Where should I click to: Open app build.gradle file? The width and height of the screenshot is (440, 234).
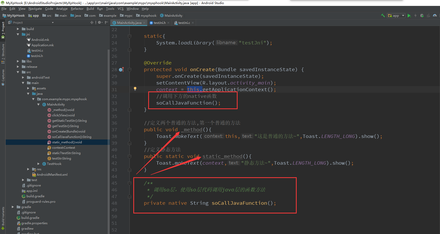pyautogui.click(x=35, y=196)
